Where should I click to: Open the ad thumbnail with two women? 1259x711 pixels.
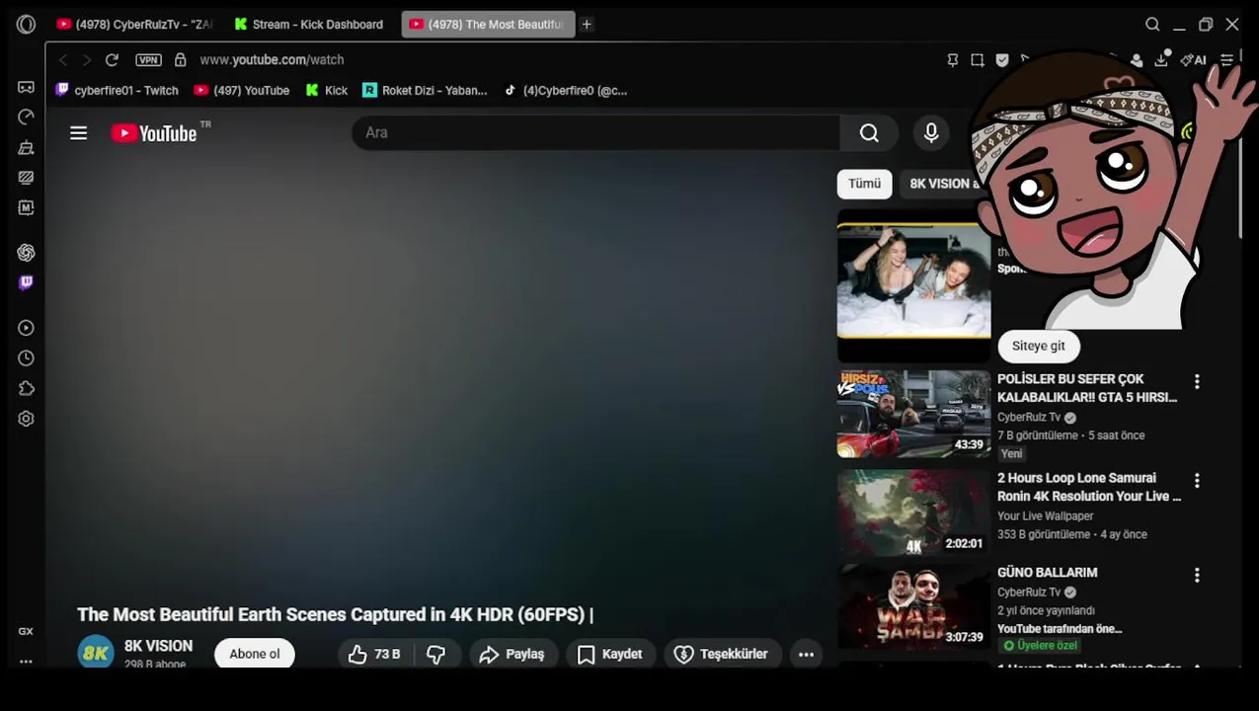[914, 281]
